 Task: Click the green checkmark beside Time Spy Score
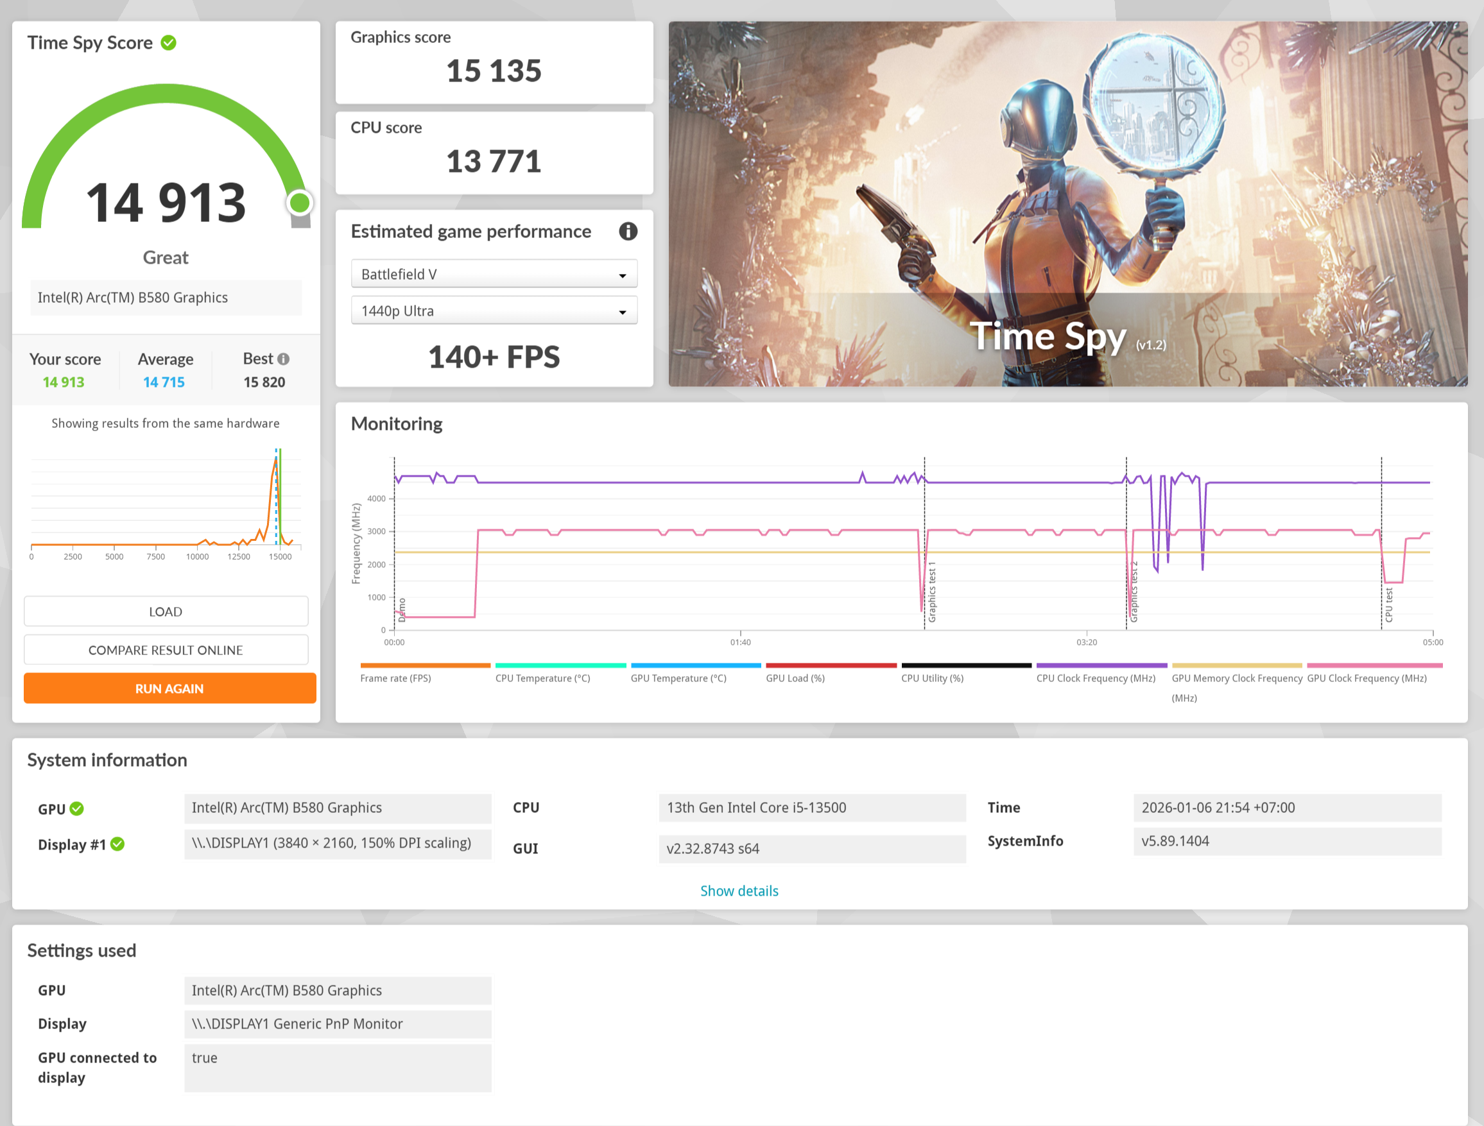tap(168, 43)
